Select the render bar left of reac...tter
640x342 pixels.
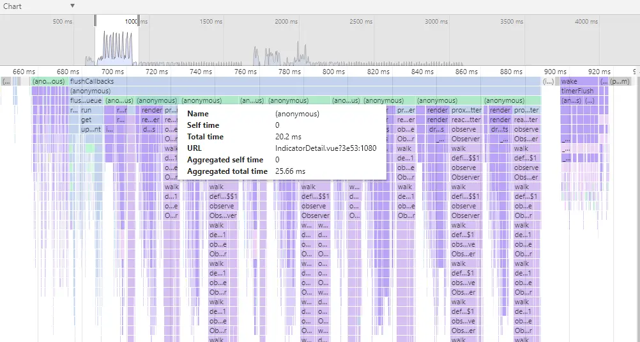point(437,120)
